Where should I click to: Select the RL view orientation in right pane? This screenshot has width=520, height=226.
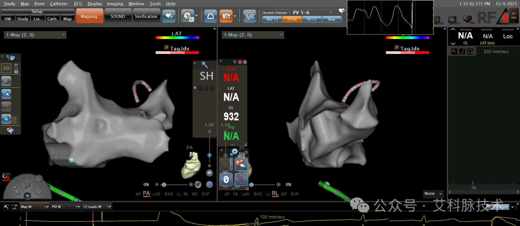pyautogui.click(x=275, y=194)
